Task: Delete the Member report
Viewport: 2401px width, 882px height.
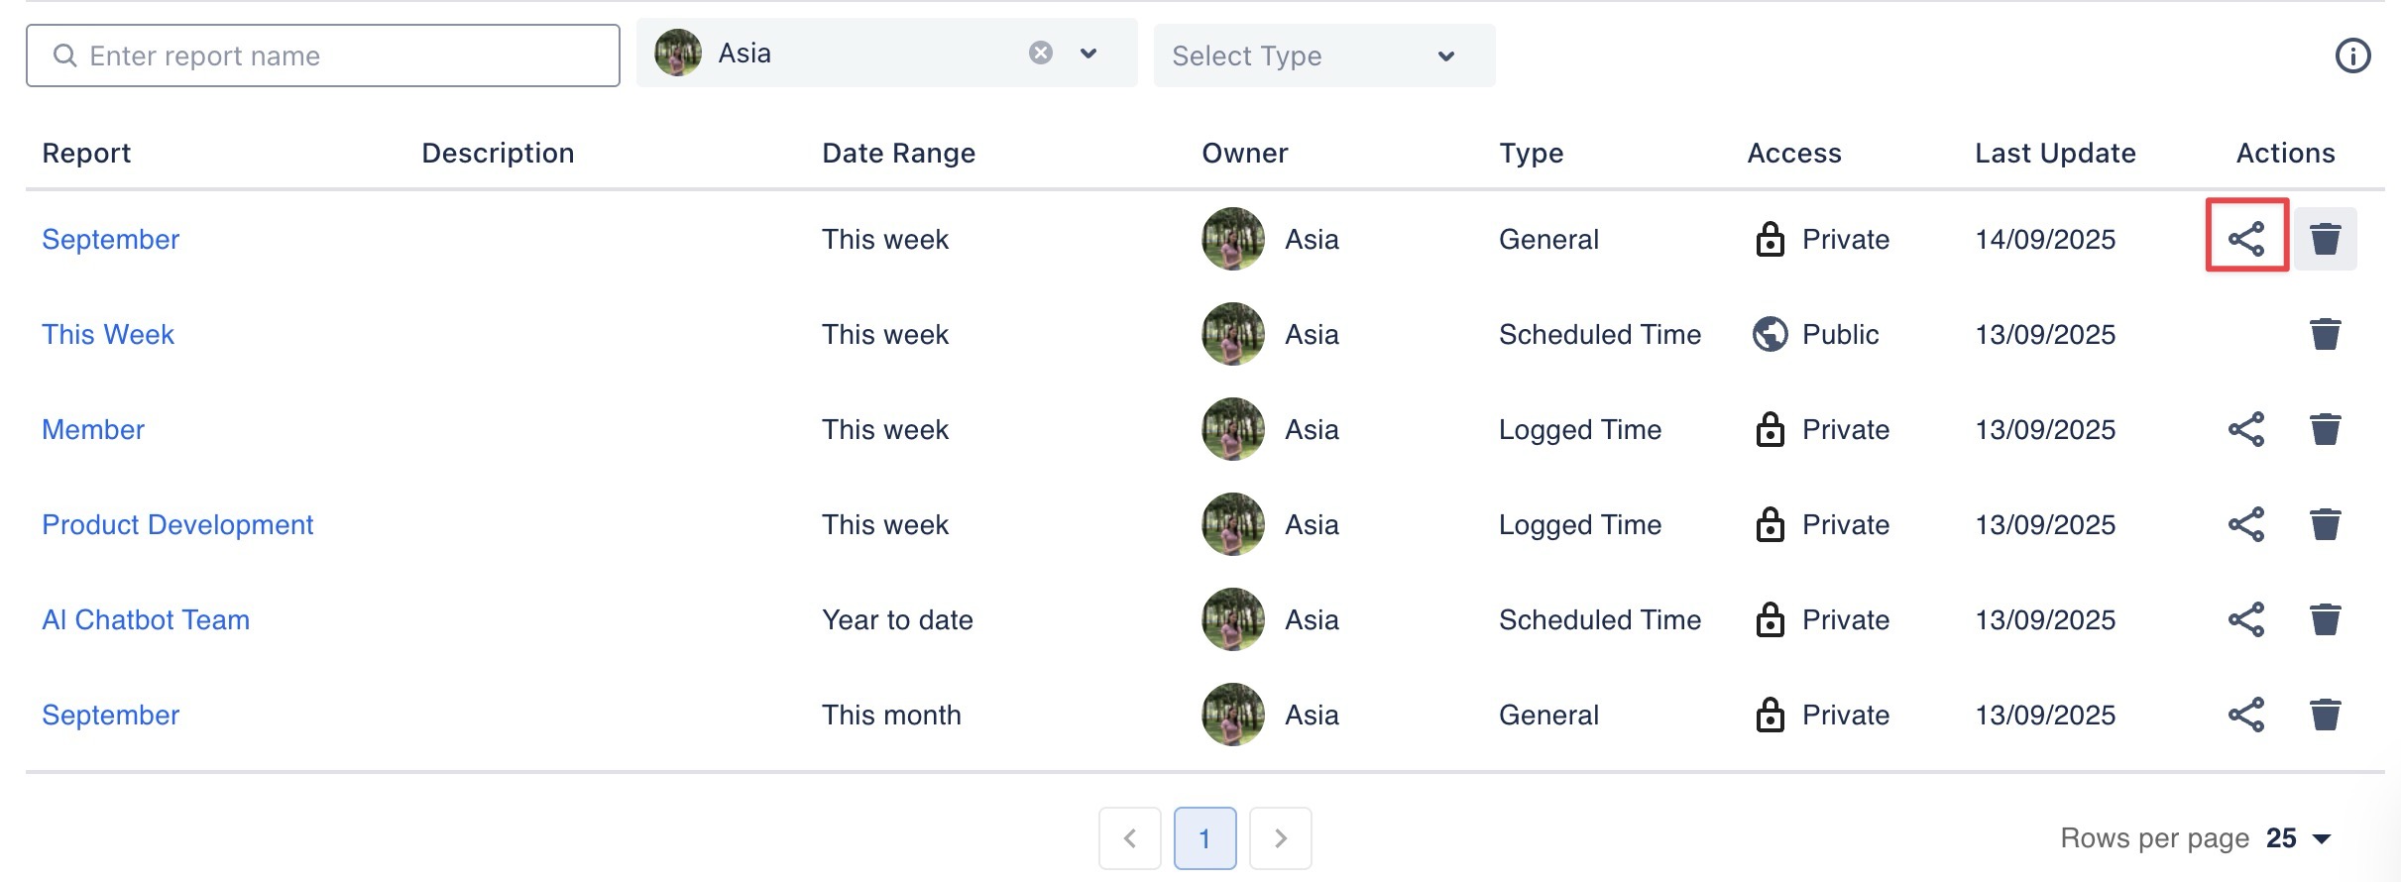Action: pyautogui.click(x=2325, y=429)
